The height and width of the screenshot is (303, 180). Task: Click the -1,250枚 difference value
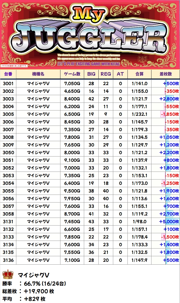tap(170, 183)
